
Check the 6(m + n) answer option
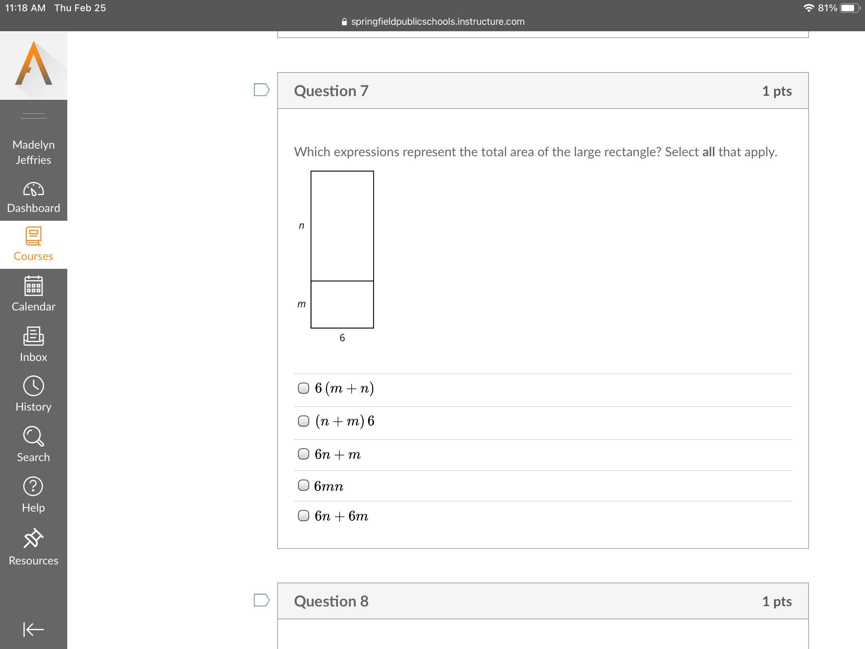[x=304, y=388]
